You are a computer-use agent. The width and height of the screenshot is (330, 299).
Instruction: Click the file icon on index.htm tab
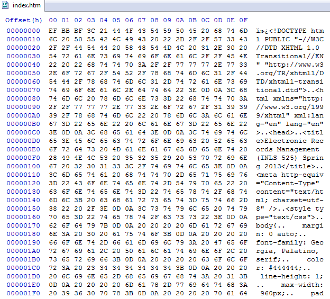click(6, 6)
